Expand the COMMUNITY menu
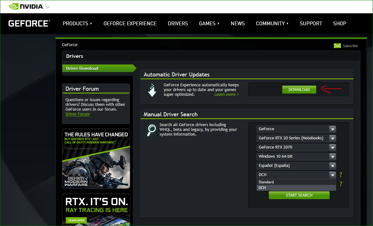373x226 pixels. coord(272,23)
